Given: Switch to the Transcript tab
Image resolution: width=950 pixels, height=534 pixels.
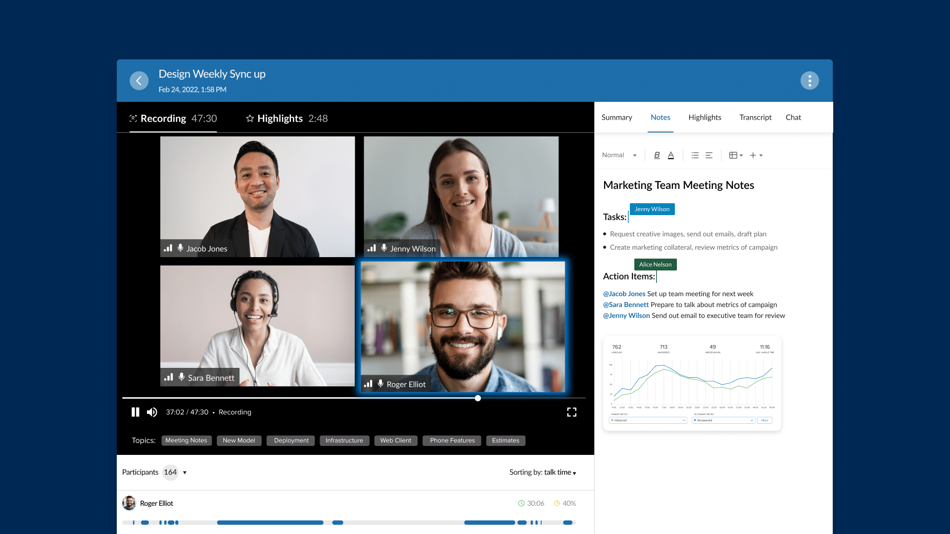Looking at the screenshot, I should (755, 117).
